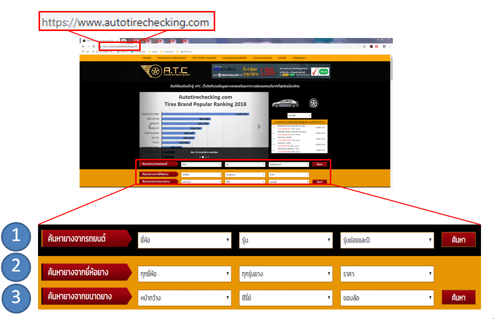The height and width of the screenshot is (319, 494).
Task: Click the next-slide arrow on the banner chart
Action: coord(258,126)
